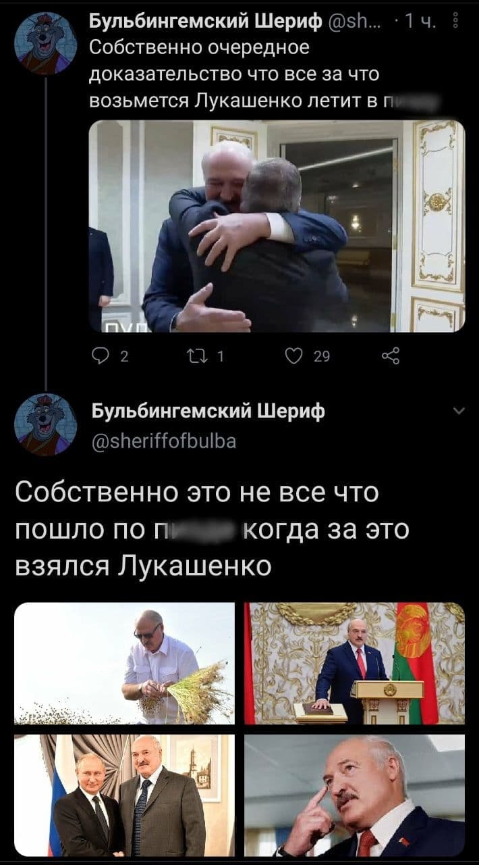
Task: Open the photo of man pointing at temple
Action: click(354, 795)
